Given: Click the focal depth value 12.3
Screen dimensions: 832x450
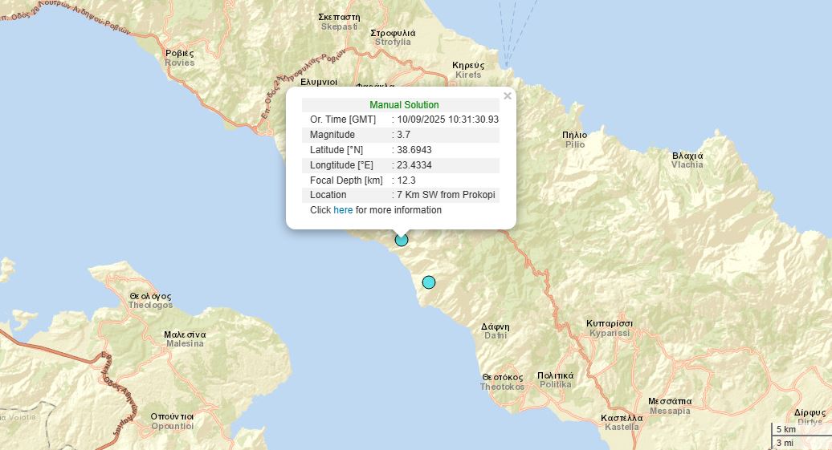Looking at the screenshot, I should [407, 180].
